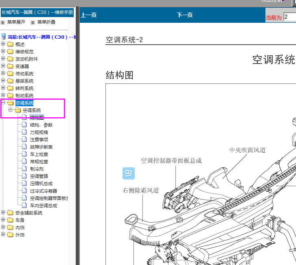This screenshot has width=296, height=265.
Task: Open the 力矩规格 page
Action: [x=39, y=132]
